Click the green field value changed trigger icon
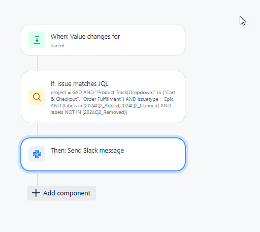The height and width of the screenshot is (232, 260). (37, 40)
